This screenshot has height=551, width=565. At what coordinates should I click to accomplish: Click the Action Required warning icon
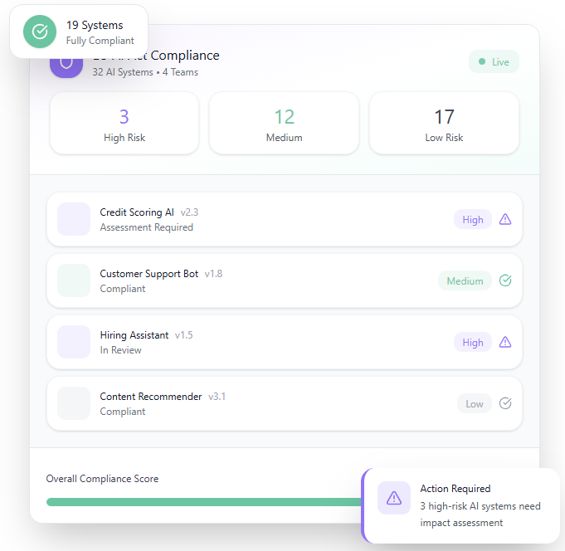click(394, 498)
